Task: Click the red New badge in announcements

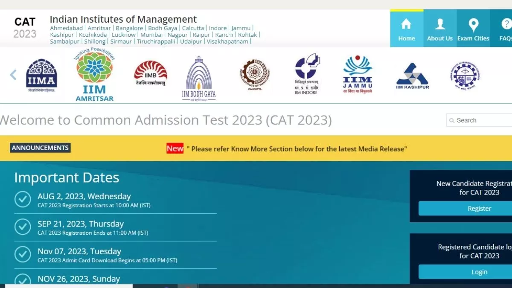Action: (x=175, y=148)
